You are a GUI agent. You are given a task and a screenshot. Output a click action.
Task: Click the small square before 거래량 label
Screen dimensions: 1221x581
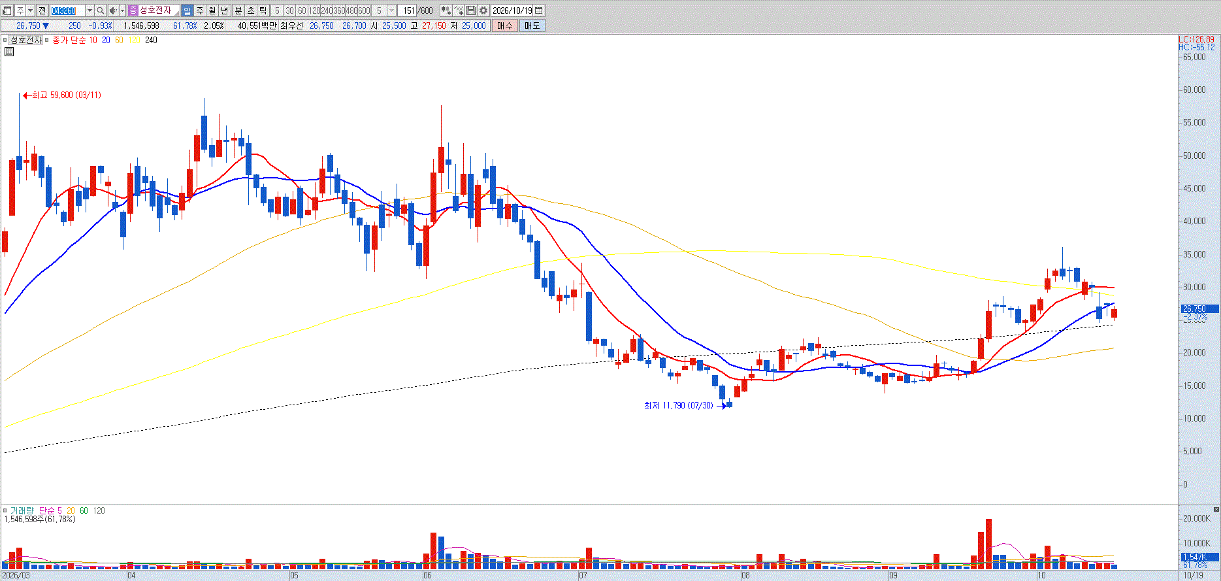pos(5,510)
